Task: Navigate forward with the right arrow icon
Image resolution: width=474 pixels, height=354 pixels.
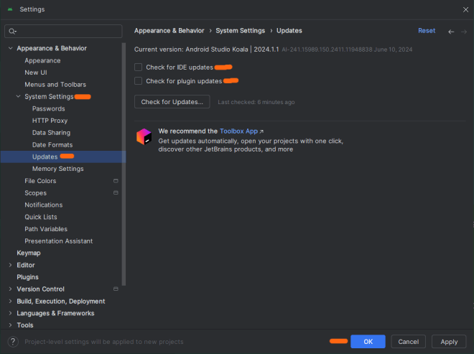Action: [464, 32]
